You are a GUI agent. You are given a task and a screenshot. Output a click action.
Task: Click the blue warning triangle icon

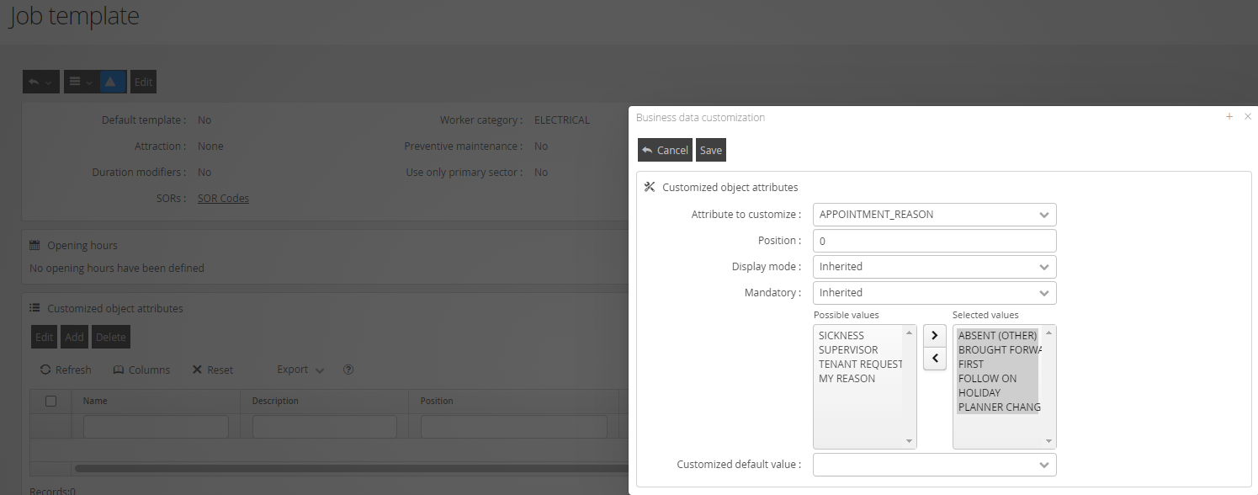coord(113,82)
